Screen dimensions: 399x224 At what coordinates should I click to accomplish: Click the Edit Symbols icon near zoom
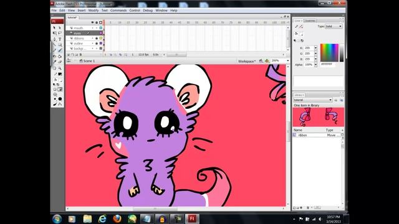[x=267, y=61]
